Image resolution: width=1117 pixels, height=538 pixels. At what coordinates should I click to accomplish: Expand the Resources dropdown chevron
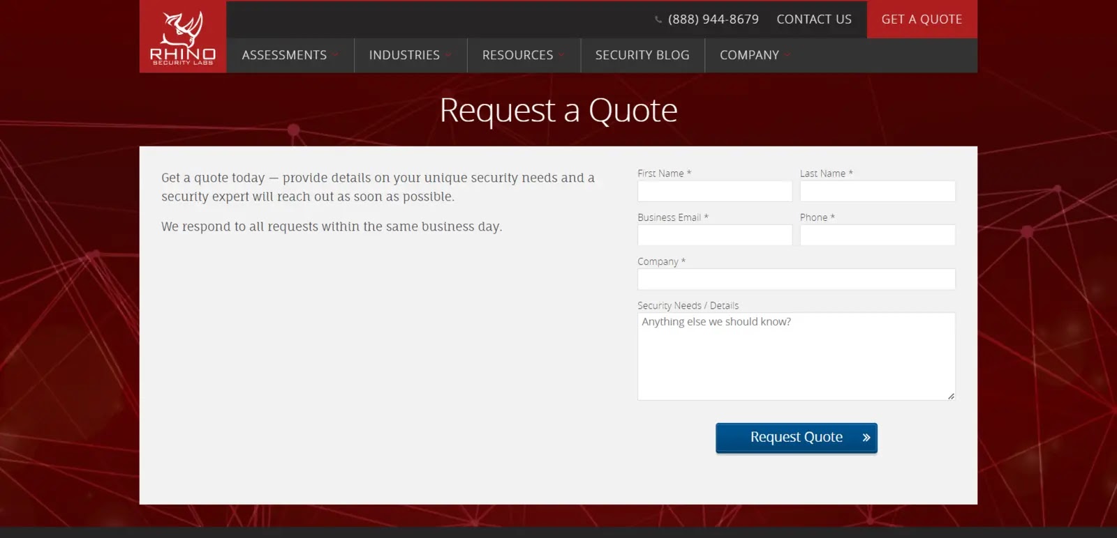pyautogui.click(x=561, y=55)
